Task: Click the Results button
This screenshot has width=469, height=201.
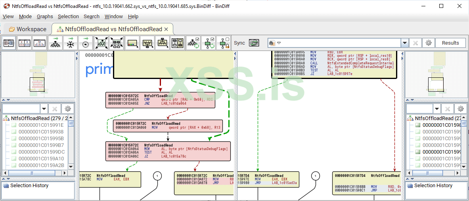Action: coord(450,43)
